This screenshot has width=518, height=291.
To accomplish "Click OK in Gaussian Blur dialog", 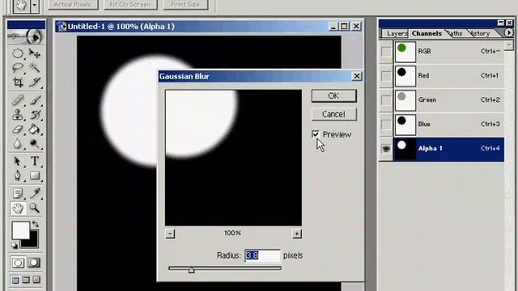I will click(x=334, y=96).
